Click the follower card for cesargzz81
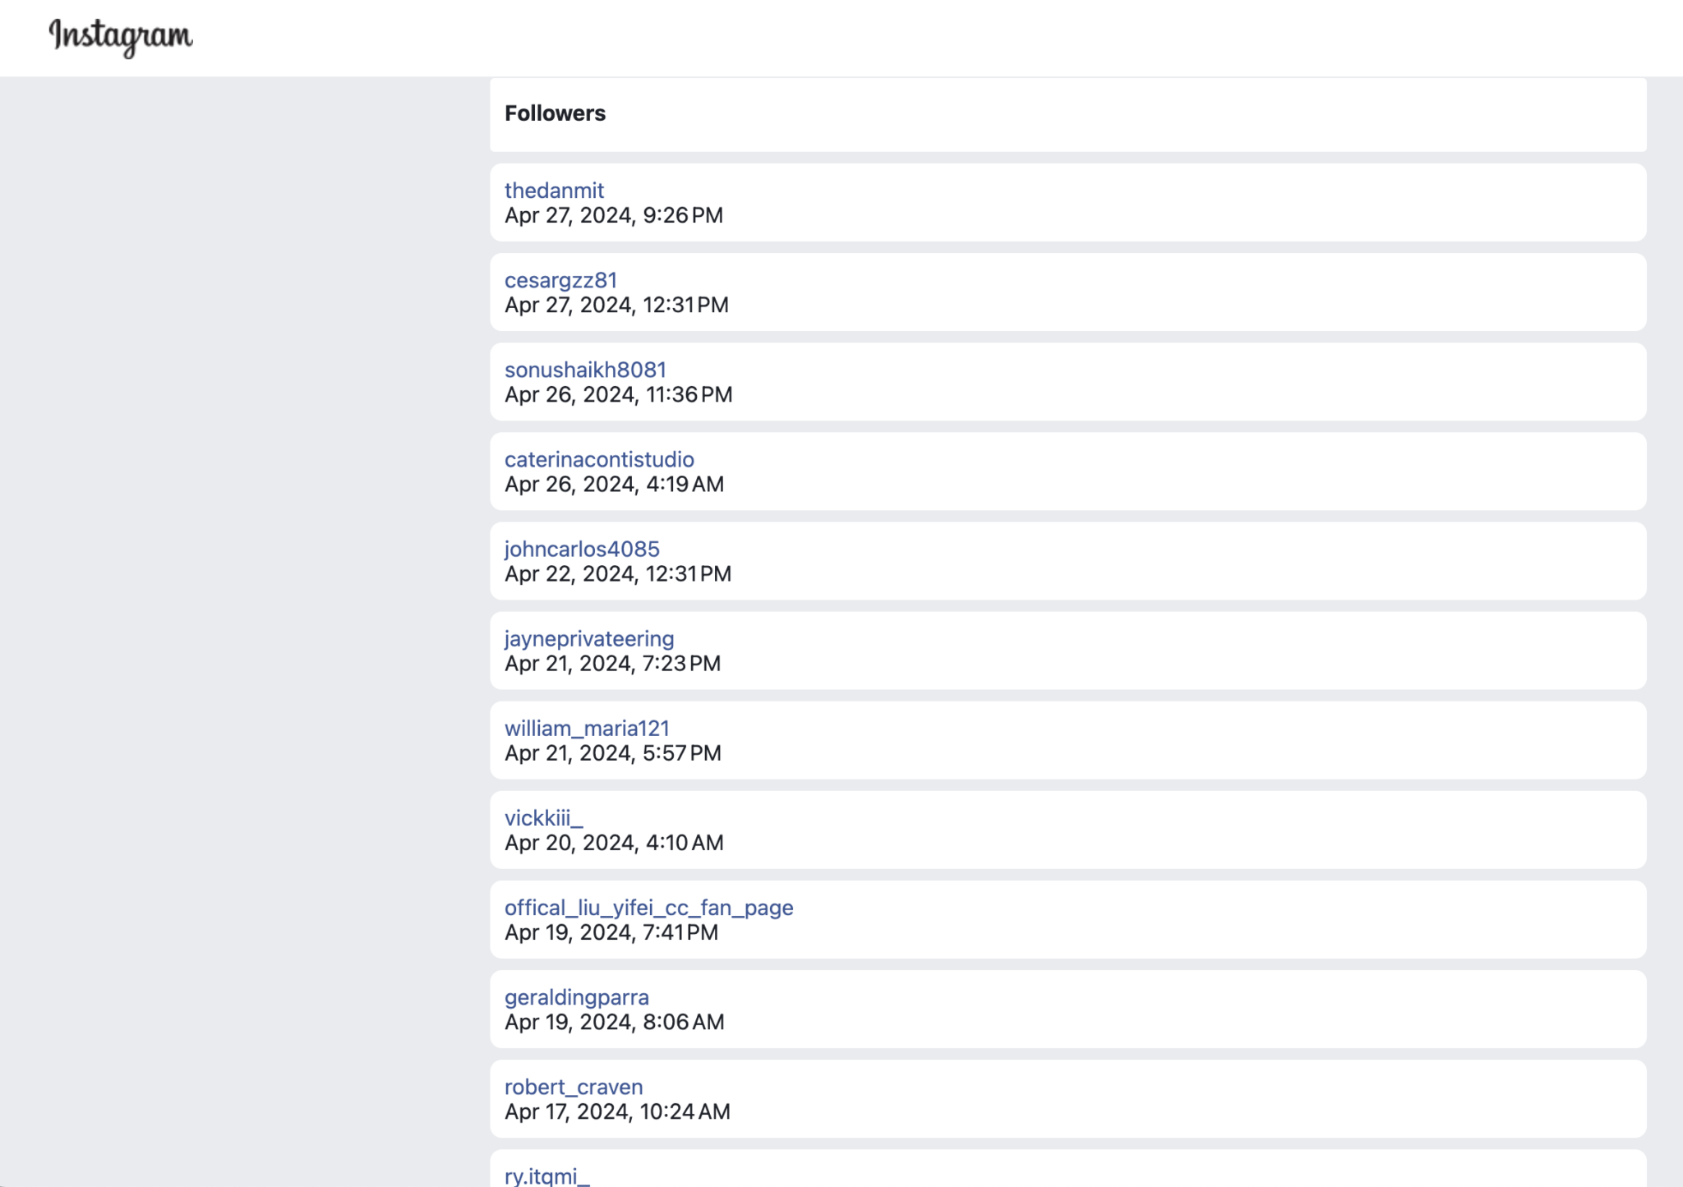Screen dimensions: 1683x1187 (x=1068, y=292)
